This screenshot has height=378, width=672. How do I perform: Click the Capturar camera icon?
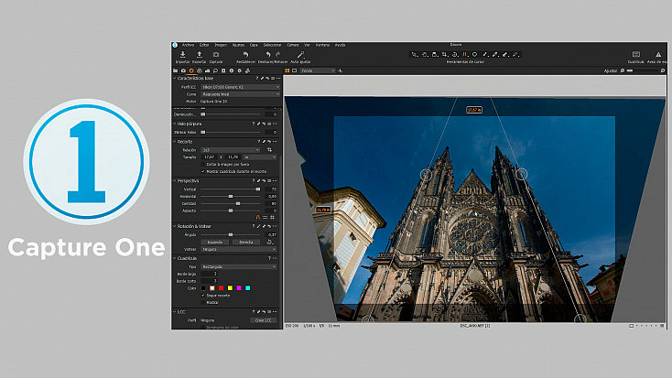click(x=216, y=54)
